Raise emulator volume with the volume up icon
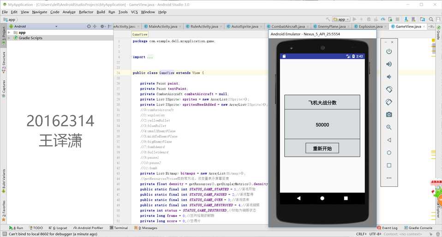This screenshot has height=237, width=442. [389, 64]
